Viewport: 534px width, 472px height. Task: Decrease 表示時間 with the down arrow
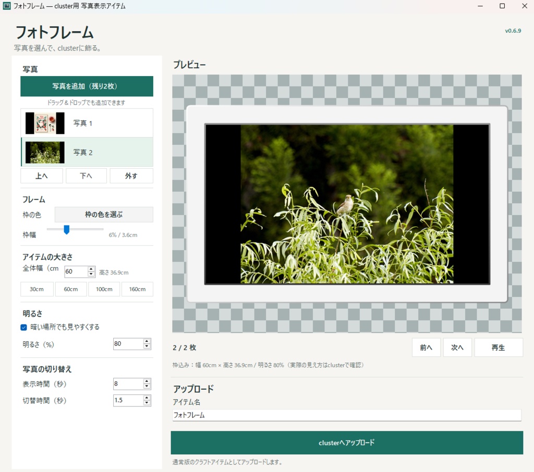tap(147, 386)
